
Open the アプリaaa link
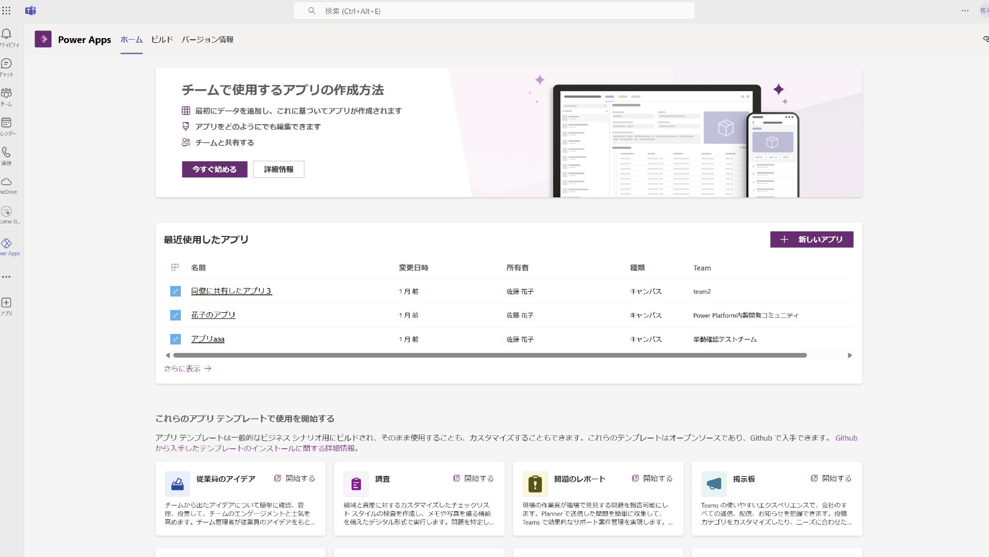208,339
